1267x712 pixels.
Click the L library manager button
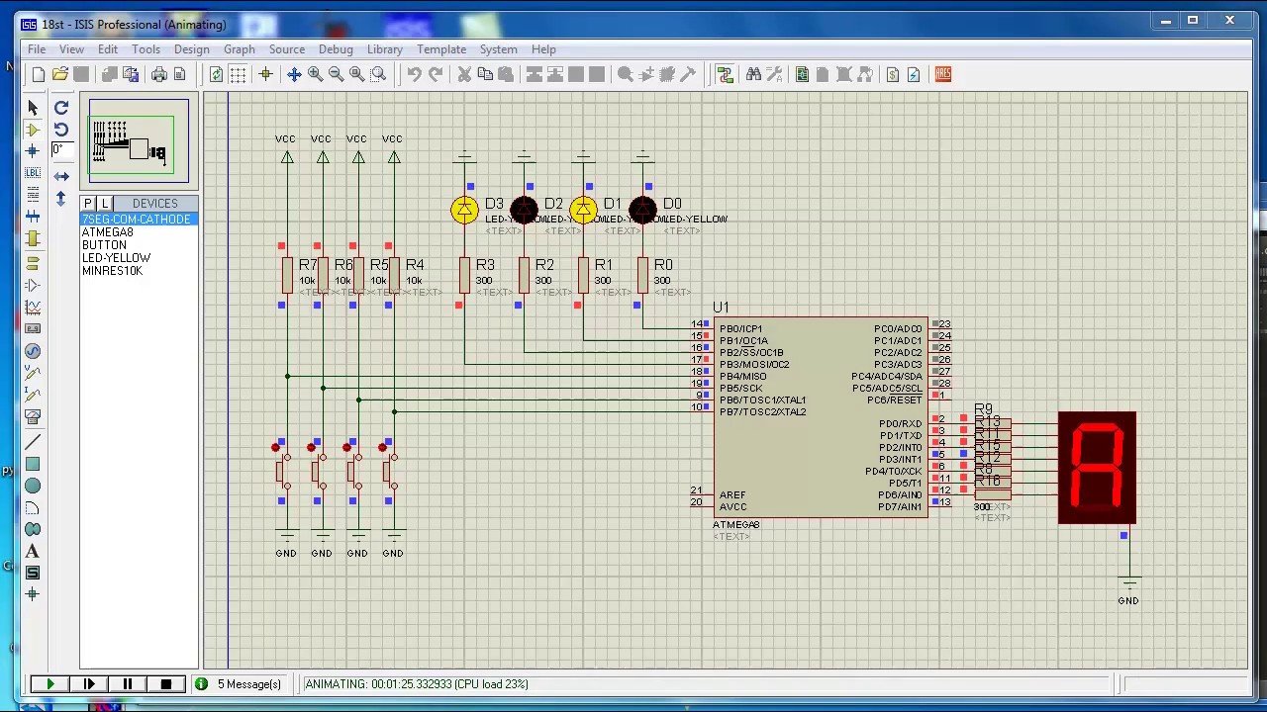[x=104, y=204]
